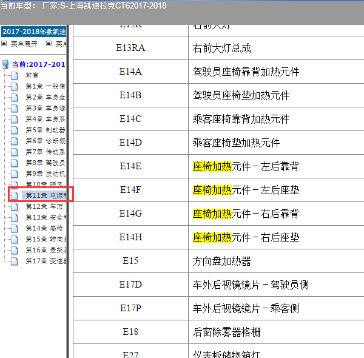364x358 pixels.
Task: Click the page icon next to 前言
Action: pos(15,75)
